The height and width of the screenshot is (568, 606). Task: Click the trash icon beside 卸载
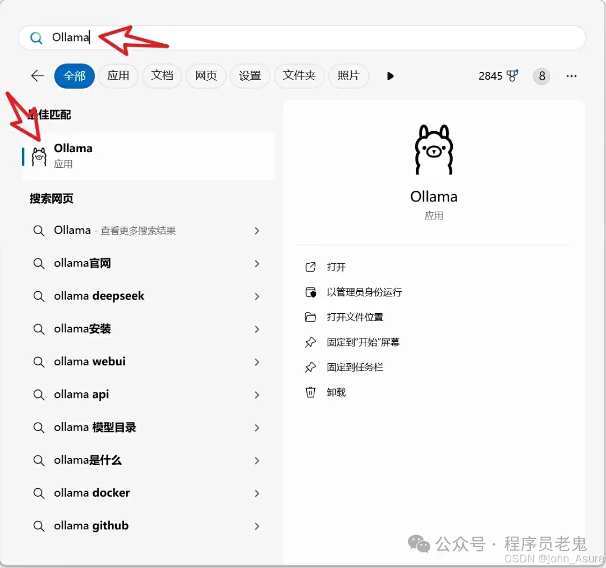tap(311, 392)
